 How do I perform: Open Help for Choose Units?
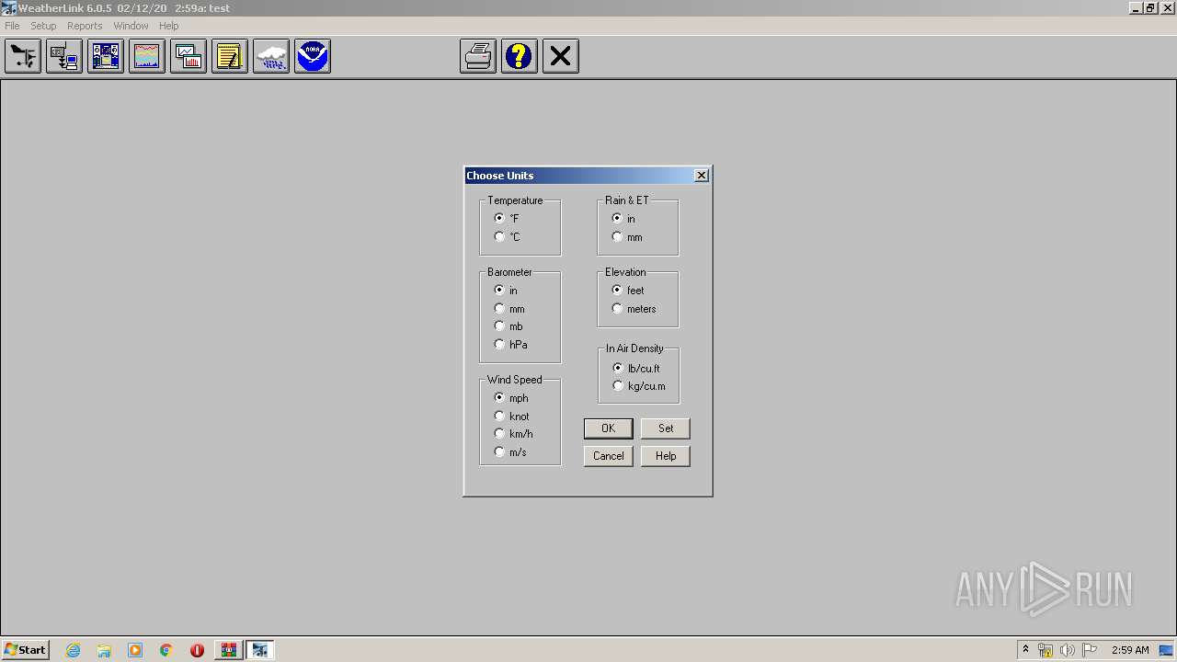click(x=666, y=456)
